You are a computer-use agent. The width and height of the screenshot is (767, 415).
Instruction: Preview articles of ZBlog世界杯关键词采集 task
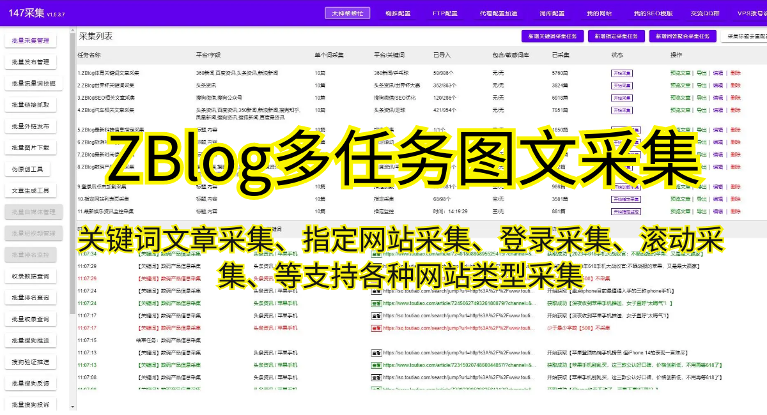(680, 86)
